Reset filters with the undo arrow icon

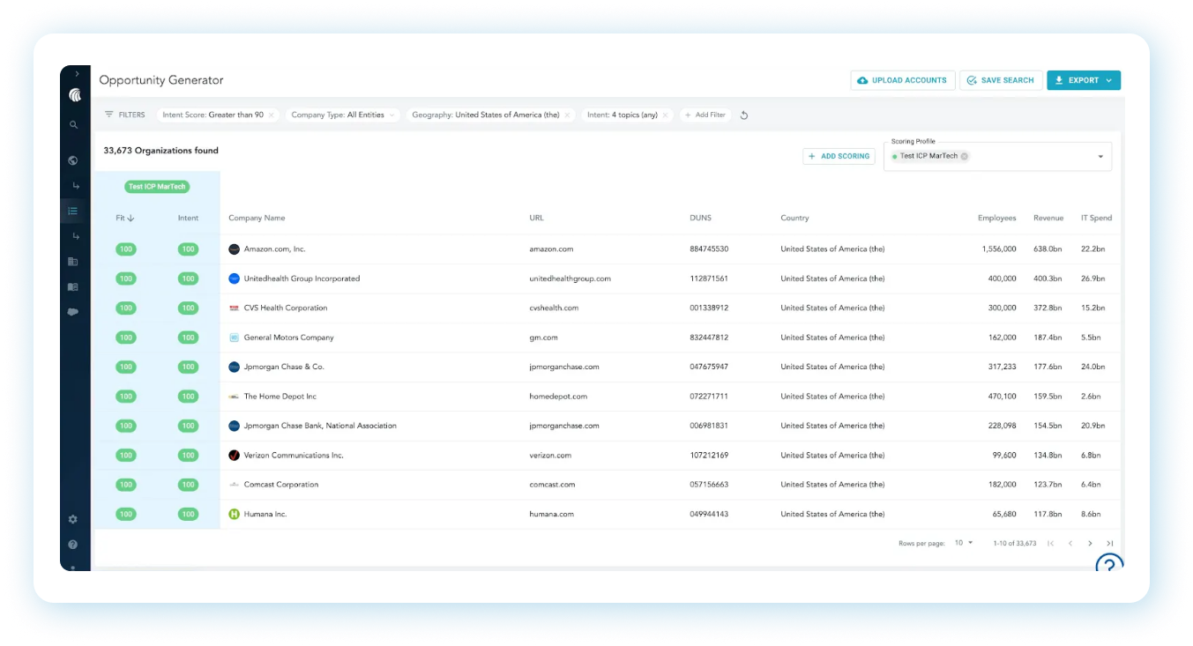(744, 115)
